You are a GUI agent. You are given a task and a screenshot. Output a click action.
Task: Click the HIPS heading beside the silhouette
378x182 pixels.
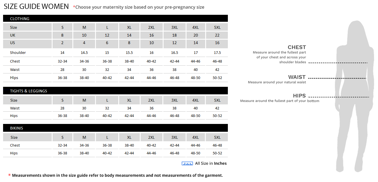pyautogui.click(x=299, y=96)
